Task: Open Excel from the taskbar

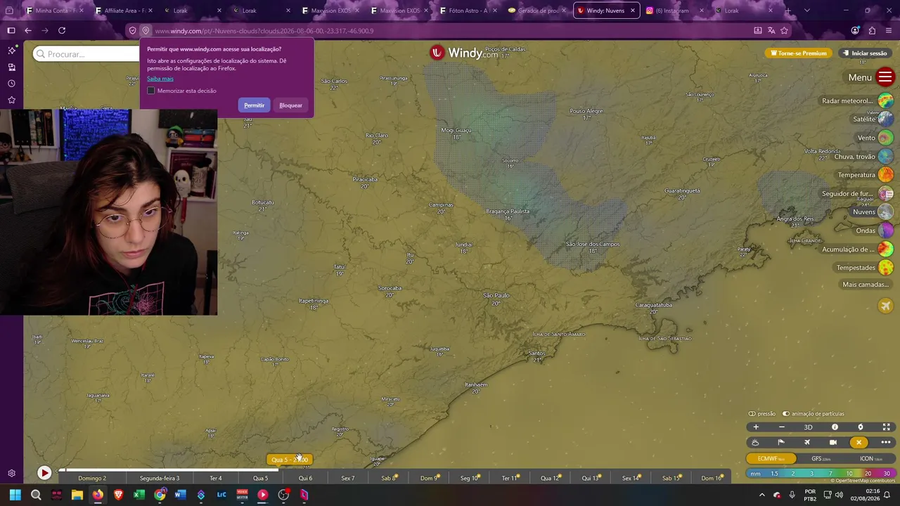Action: click(x=139, y=495)
